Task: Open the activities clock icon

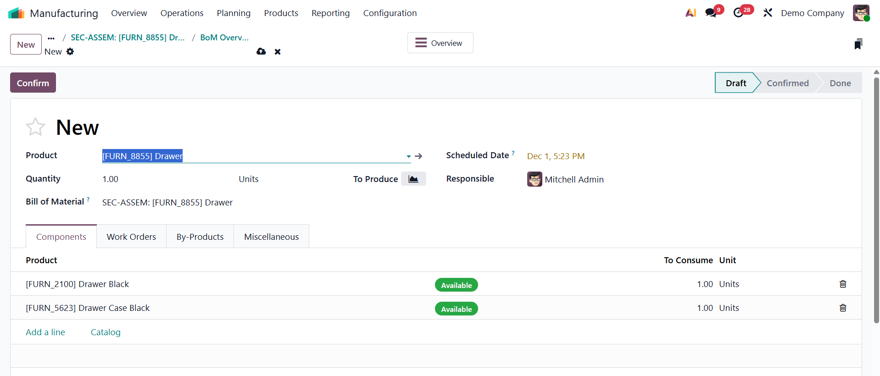Action: click(x=738, y=13)
